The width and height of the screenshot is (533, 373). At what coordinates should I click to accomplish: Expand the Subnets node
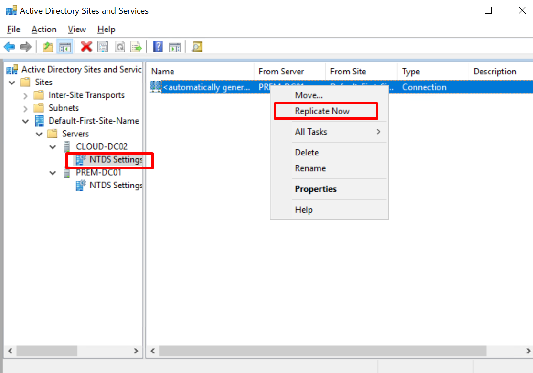pos(25,109)
